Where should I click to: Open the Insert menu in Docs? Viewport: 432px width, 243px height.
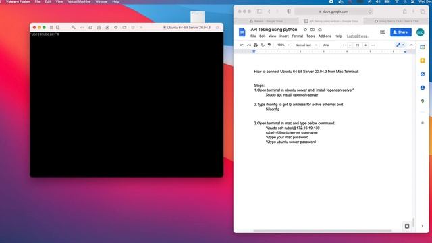(x=283, y=36)
